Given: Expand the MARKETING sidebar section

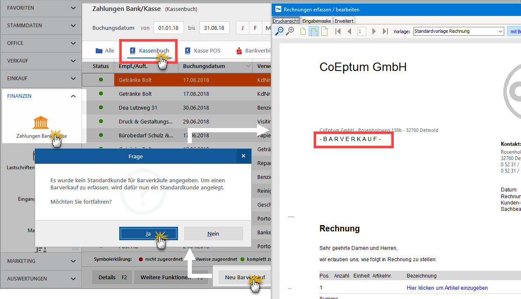Looking at the screenshot, I should tap(73, 261).
